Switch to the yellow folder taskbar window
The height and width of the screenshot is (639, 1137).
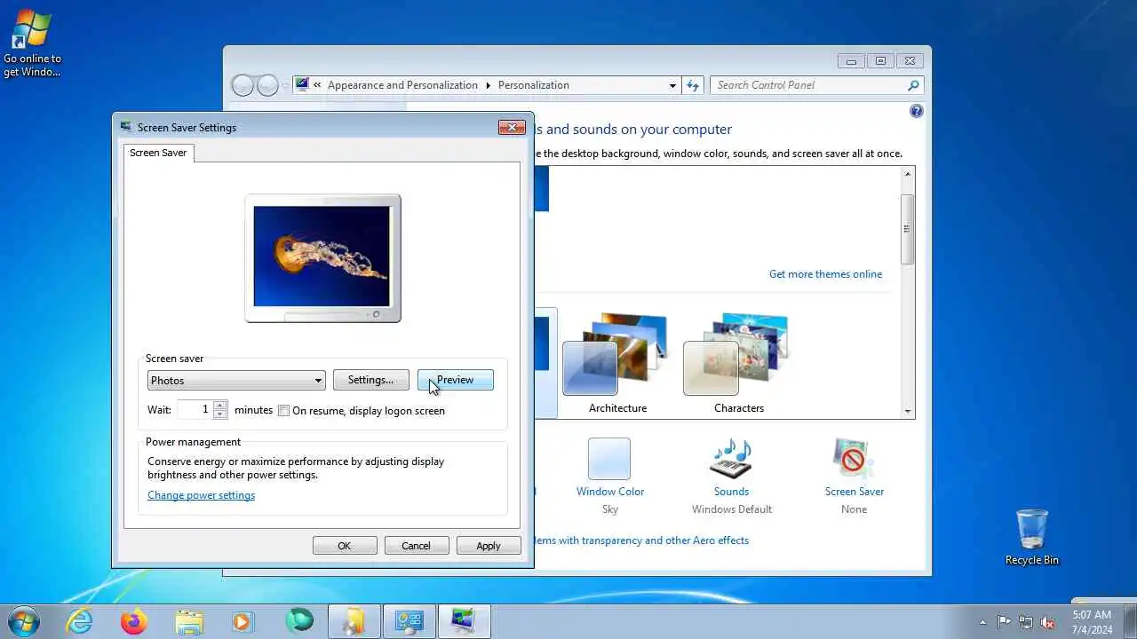(x=354, y=621)
